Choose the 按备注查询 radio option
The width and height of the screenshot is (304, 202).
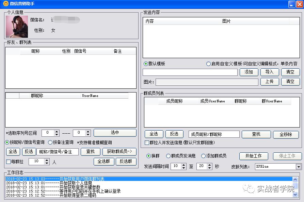pyautogui.click(x=50, y=142)
